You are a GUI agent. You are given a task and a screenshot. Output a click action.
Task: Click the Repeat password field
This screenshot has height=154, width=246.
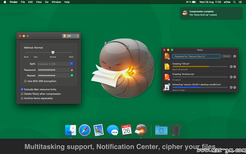click(54, 75)
